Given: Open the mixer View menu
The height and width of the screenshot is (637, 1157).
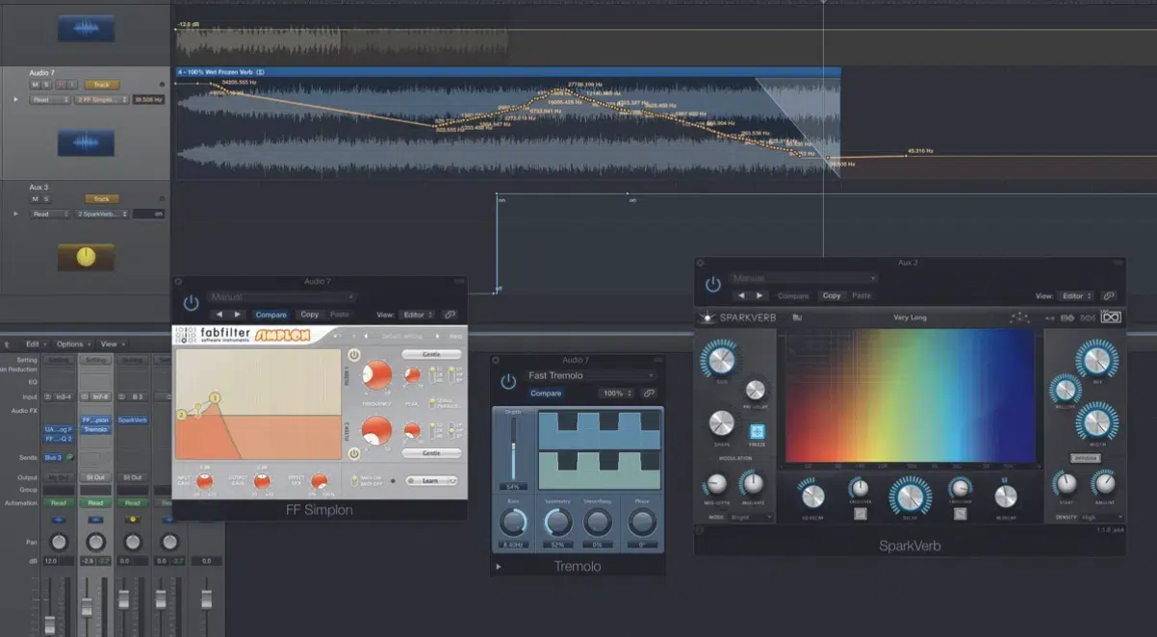Looking at the screenshot, I should (112, 344).
